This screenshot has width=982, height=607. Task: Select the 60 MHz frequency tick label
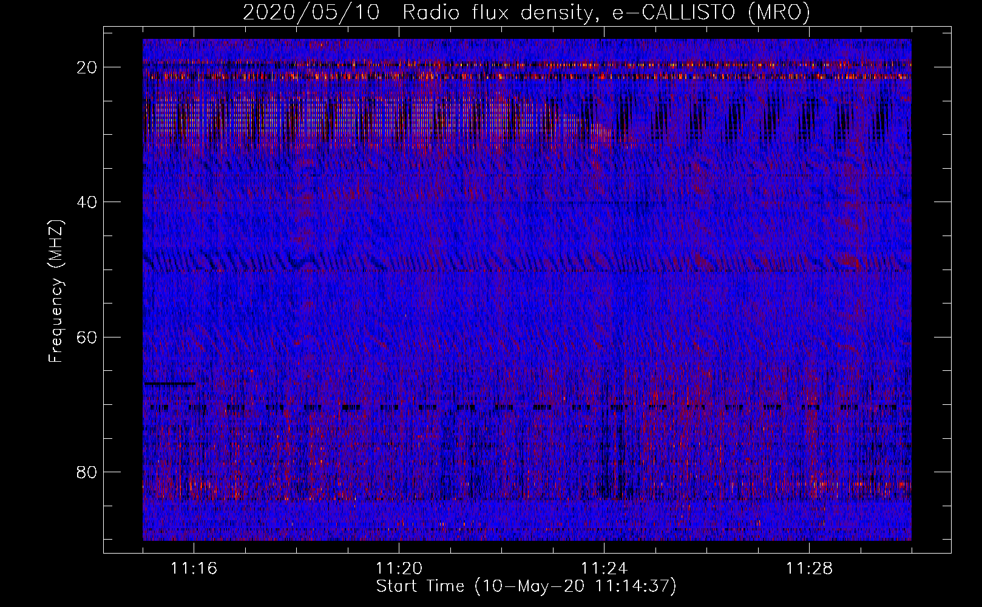pyautogui.click(x=87, y=337)
